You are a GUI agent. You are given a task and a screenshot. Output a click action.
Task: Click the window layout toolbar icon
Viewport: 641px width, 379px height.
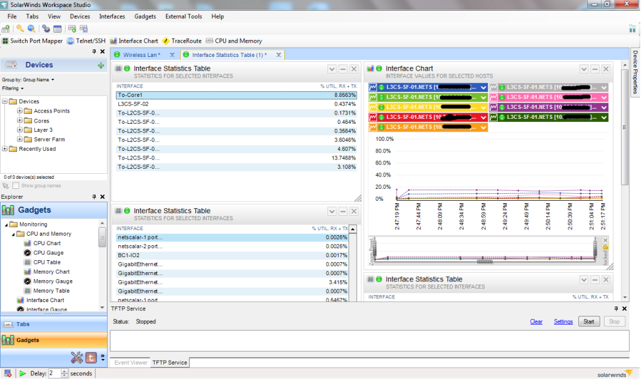[58, 29]
